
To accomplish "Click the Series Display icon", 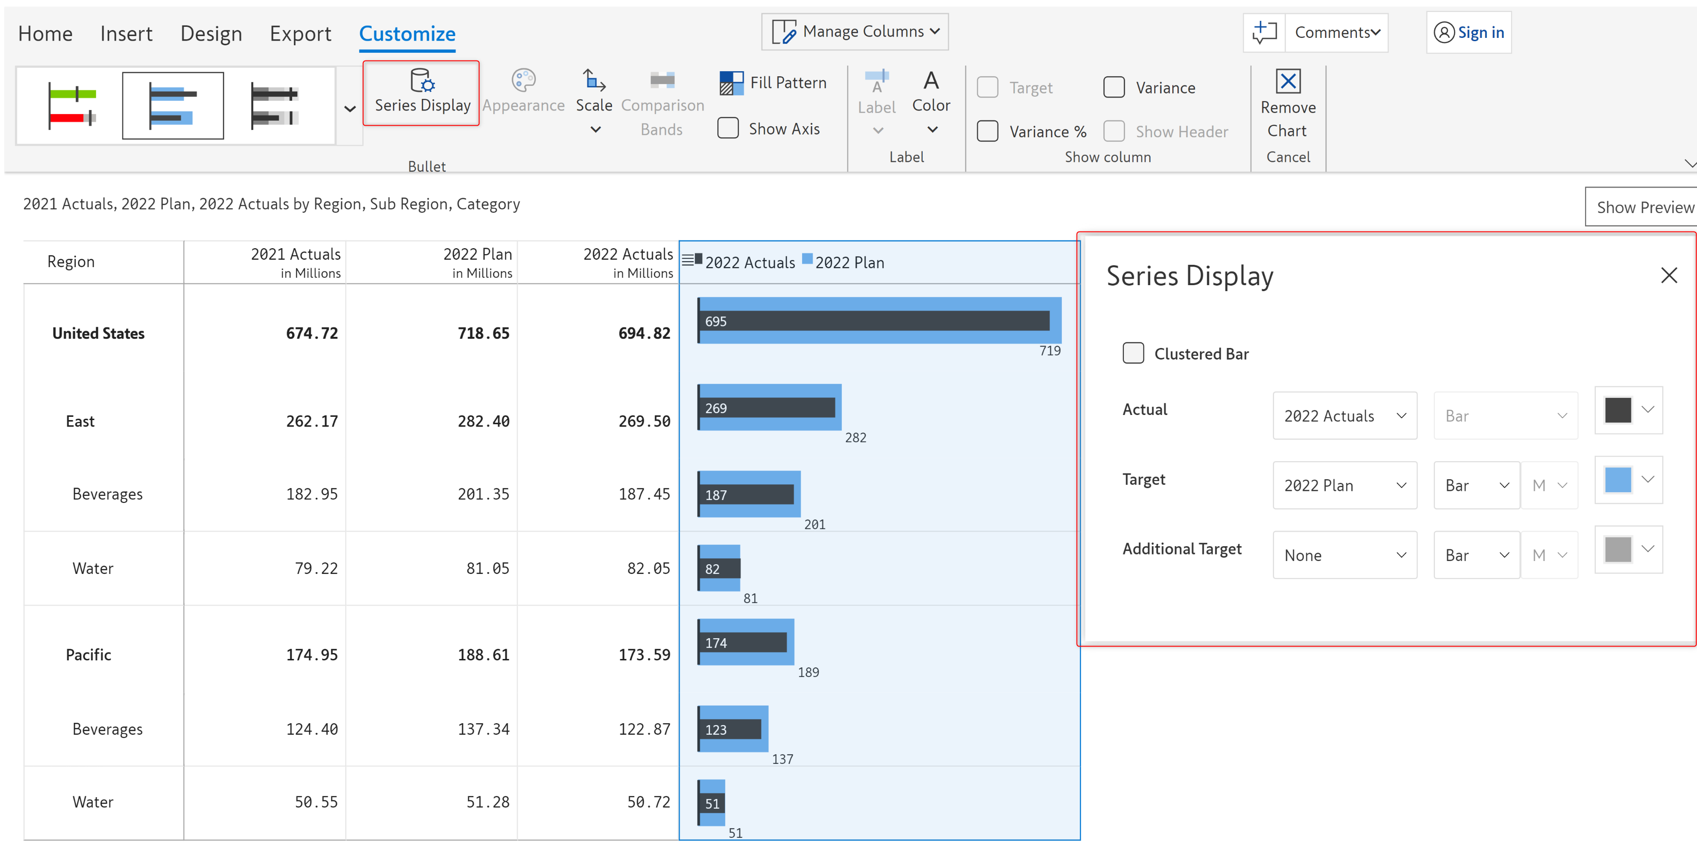I will (422, 82).
